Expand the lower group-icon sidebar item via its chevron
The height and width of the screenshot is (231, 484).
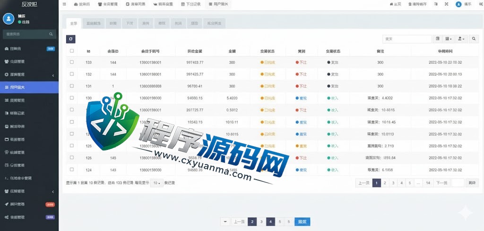point(53,191)
